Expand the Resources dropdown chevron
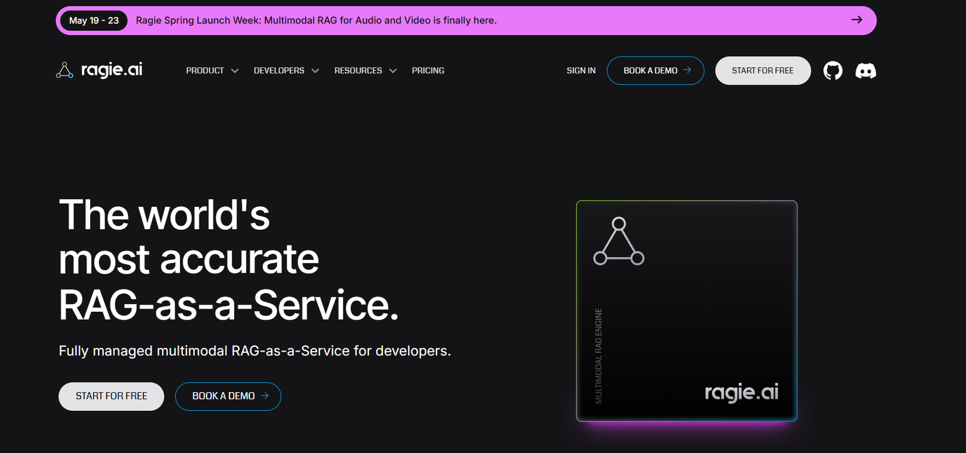Viewport: 966px width, 453px height. pos(393,71)
